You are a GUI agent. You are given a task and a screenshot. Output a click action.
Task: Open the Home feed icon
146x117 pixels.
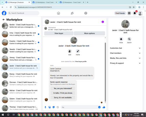point(58,13)
